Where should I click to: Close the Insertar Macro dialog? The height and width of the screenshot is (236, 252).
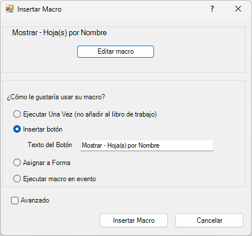238,9
